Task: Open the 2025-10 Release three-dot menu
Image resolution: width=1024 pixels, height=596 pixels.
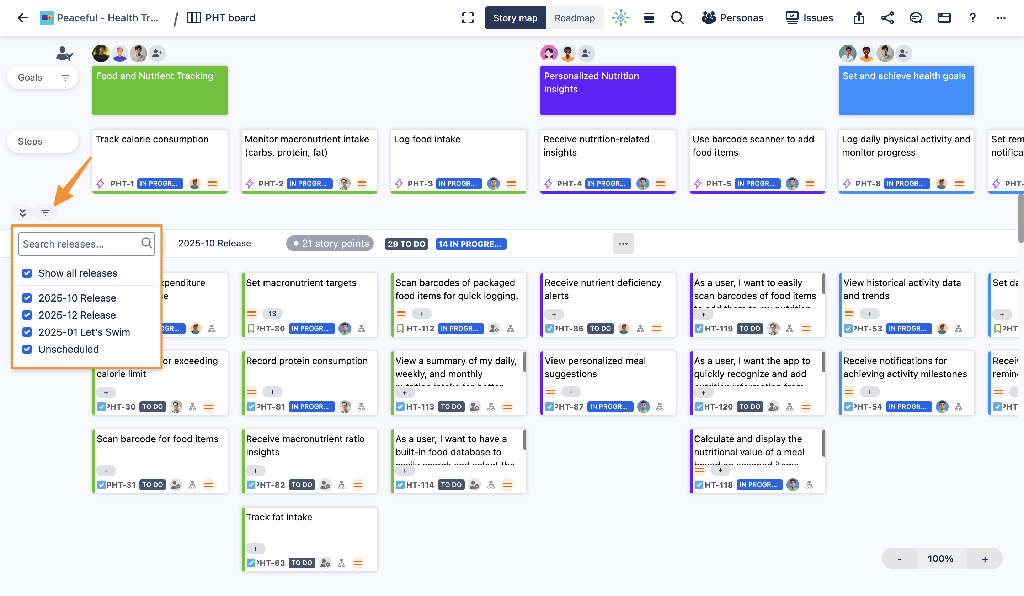Action: coord(623,244)
